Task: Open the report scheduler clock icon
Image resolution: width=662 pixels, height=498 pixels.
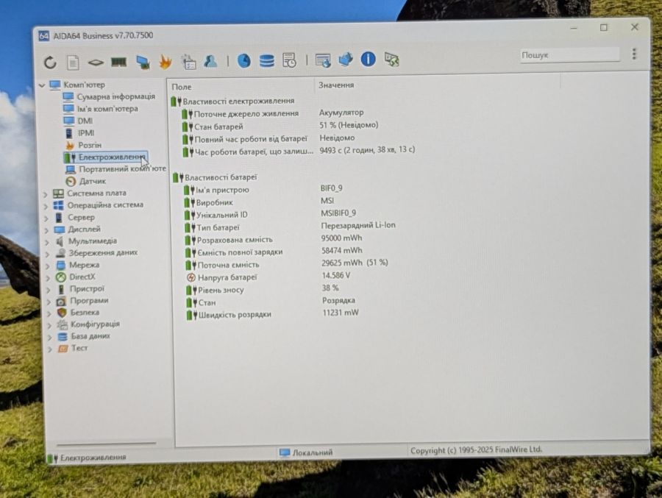Action: point(289,60)
